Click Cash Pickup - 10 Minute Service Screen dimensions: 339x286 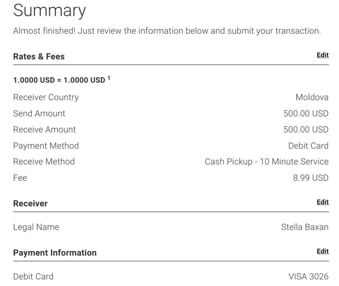(x=266, y=162)
